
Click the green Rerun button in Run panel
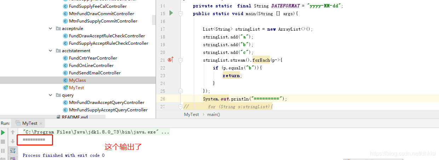pyautogui.click(x=3, y=133)
